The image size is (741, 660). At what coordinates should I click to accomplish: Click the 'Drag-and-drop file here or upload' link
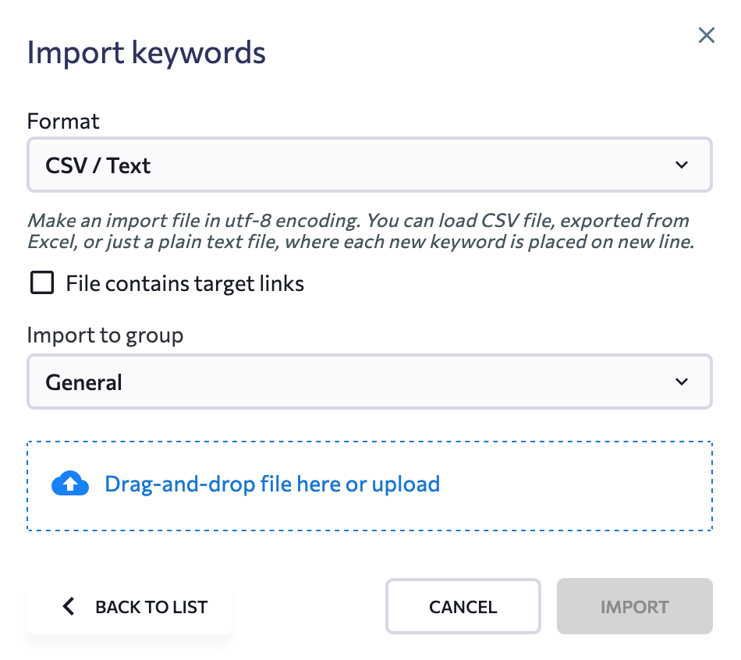tap(272, 484)
